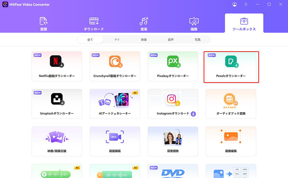
Task: Filter tools by 全て
Action: click(x=90, y=40)
